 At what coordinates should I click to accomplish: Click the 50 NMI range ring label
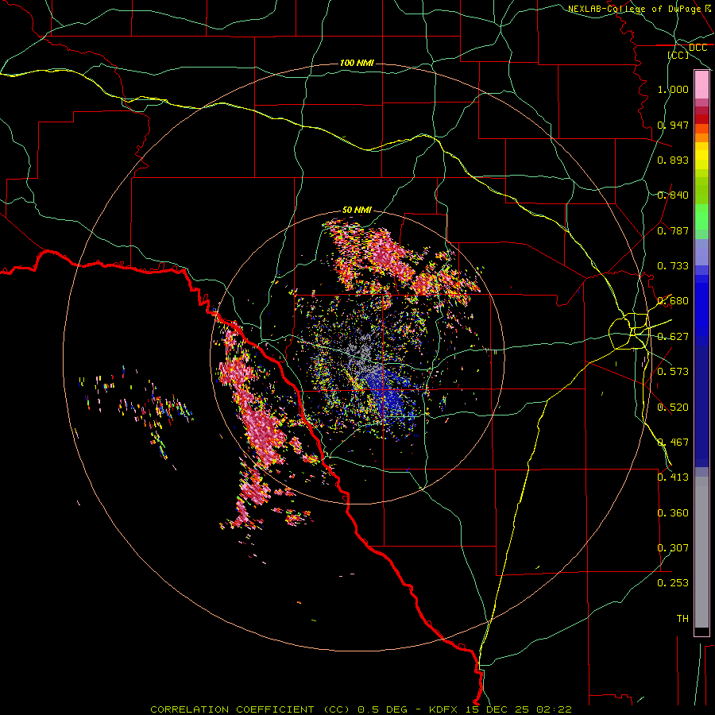click(357, 211)
